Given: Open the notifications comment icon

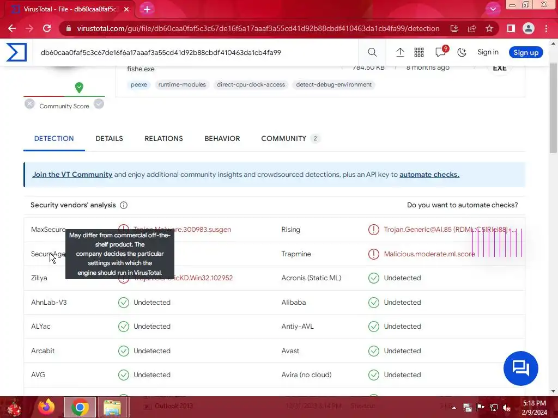Looking at the screenshot, I should coord(440,52).
